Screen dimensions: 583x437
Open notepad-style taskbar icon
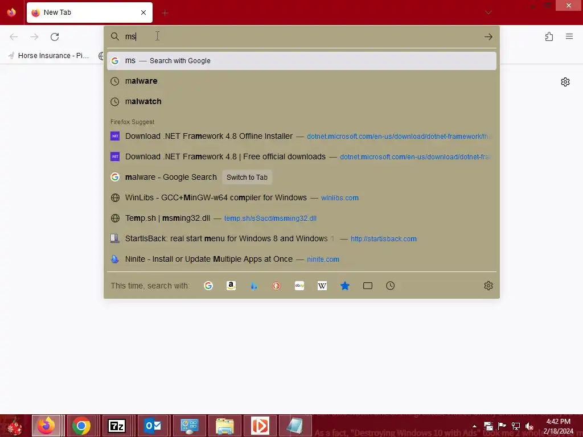pyautogui.click(x=295, y=426)
